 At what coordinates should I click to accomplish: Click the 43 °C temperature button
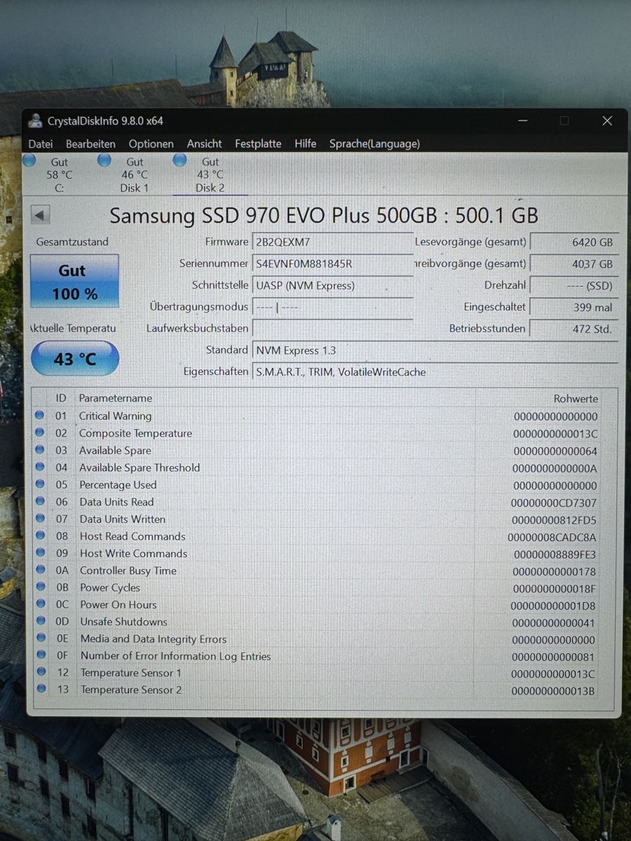[75, 359]
